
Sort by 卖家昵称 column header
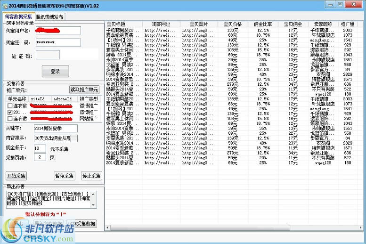point(323,24)
